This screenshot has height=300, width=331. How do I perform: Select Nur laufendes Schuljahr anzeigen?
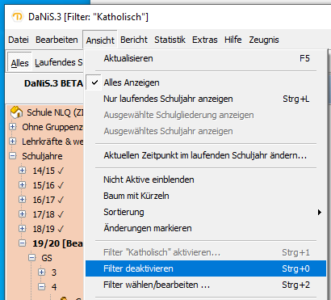tap(206, 99)
